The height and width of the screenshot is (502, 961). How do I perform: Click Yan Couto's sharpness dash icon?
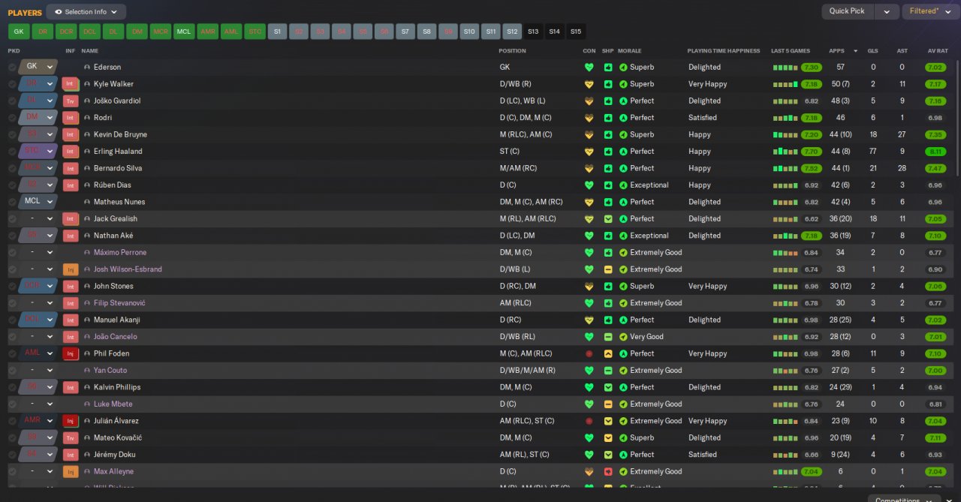click(x=608, y=371)
